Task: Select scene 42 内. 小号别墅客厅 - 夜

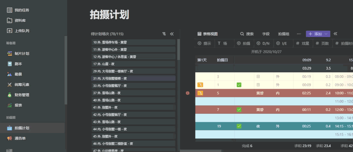Action: (x=133, y=115)
